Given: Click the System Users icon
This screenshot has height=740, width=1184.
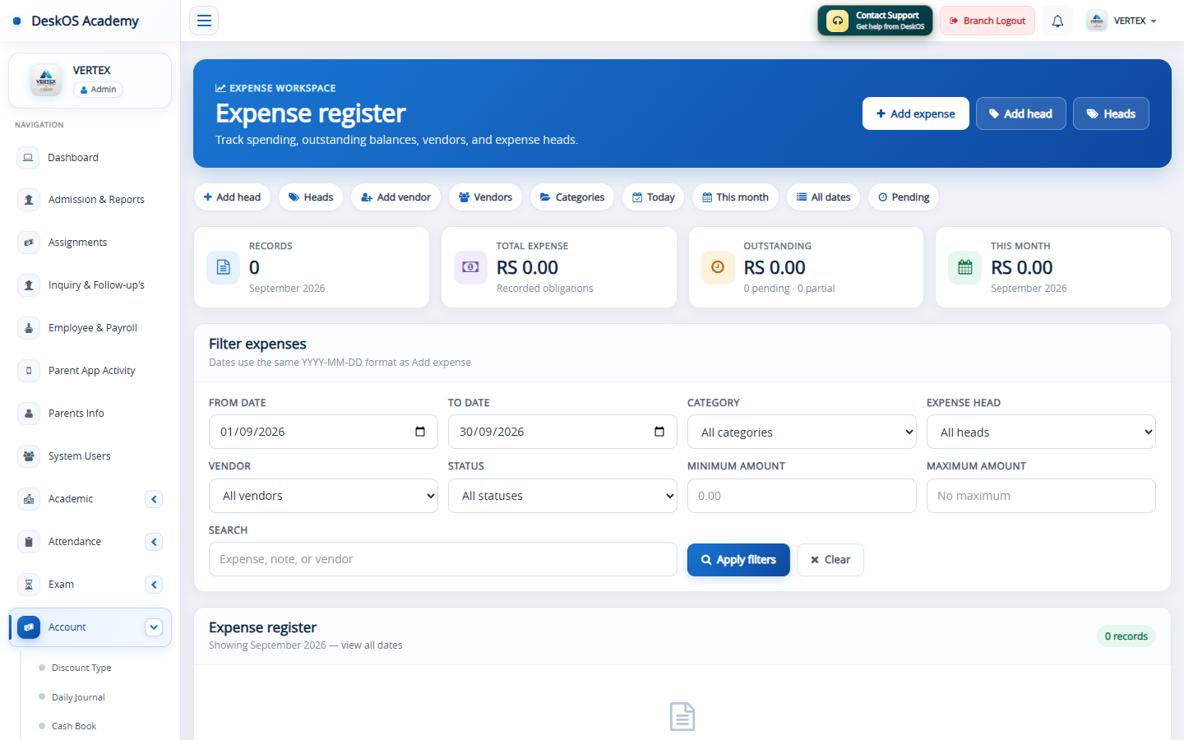Looking at the screenshot, I should [29, 456].
